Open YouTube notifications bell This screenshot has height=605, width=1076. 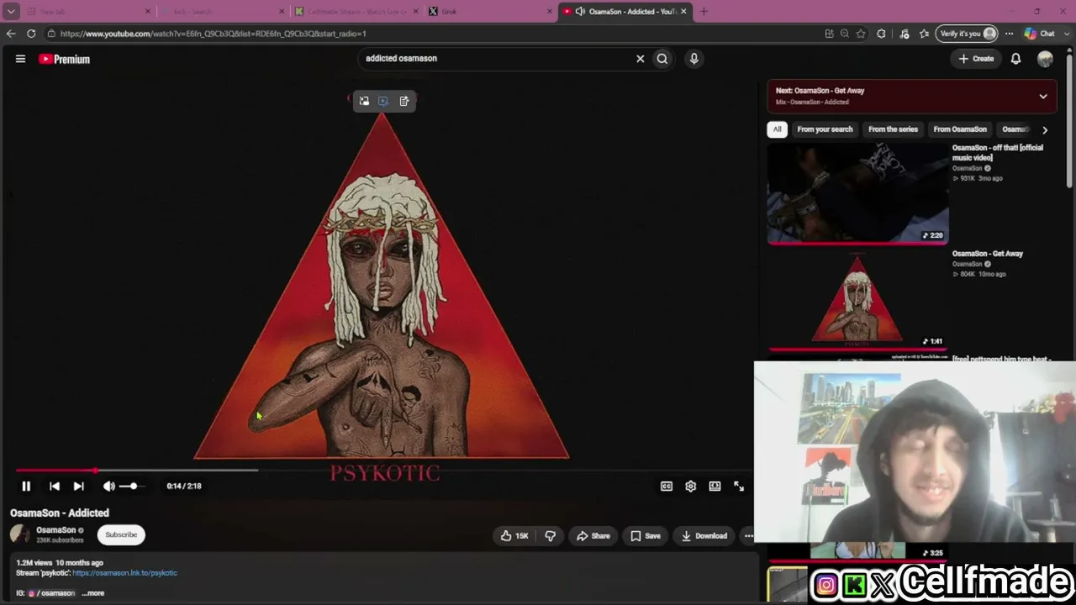(x=1015, y=59)
